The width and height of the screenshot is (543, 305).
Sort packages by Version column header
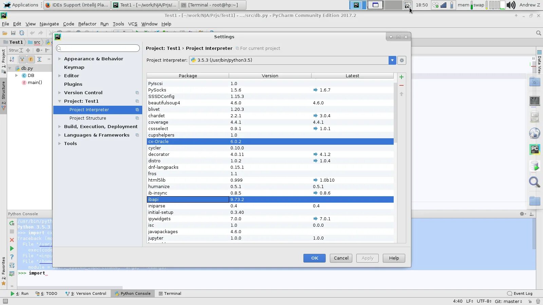tap(270, 76)
